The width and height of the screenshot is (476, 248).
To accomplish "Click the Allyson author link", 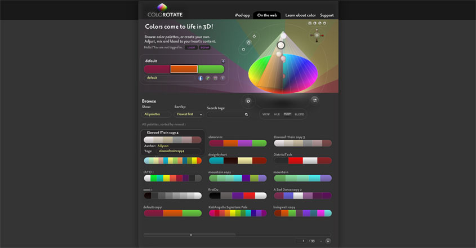I will [163, 145].
